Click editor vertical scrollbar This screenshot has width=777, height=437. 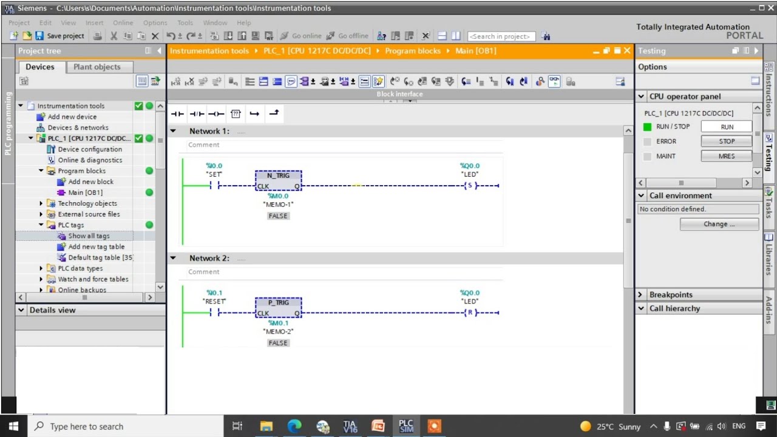click(628, 220)
